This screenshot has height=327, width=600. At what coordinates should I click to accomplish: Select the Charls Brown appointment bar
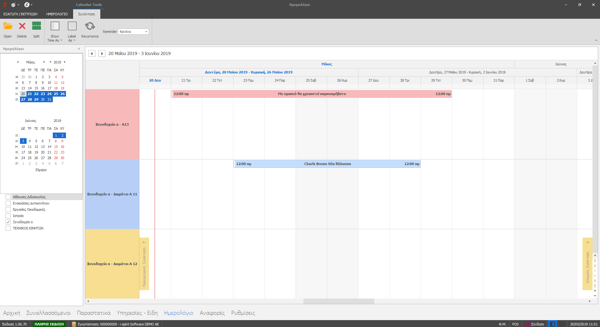[x=327, y=164]
